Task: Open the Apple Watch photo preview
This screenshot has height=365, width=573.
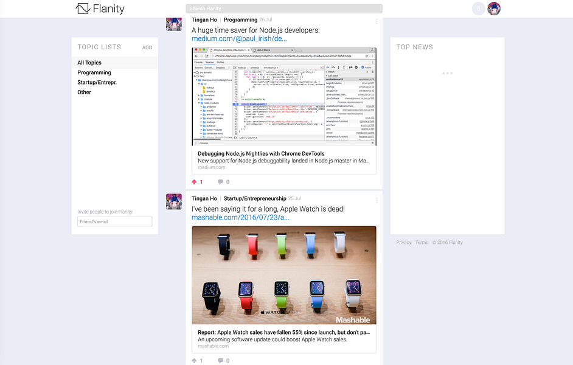Action: [x=284, y=275]
